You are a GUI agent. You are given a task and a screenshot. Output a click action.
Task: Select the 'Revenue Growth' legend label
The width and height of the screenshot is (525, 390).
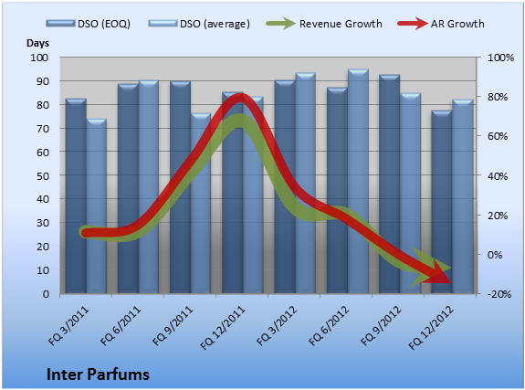pos(341,24)
